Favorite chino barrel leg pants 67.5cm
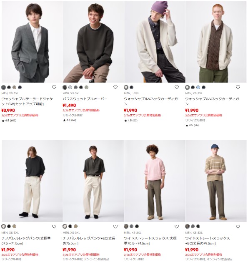248x262 pixels. 54,227
